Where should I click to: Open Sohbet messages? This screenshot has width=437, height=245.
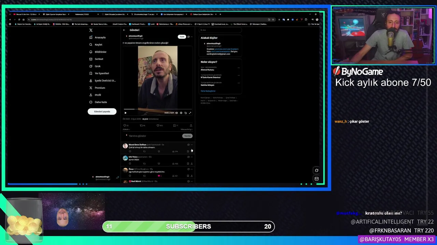click(x=96, y=59)
